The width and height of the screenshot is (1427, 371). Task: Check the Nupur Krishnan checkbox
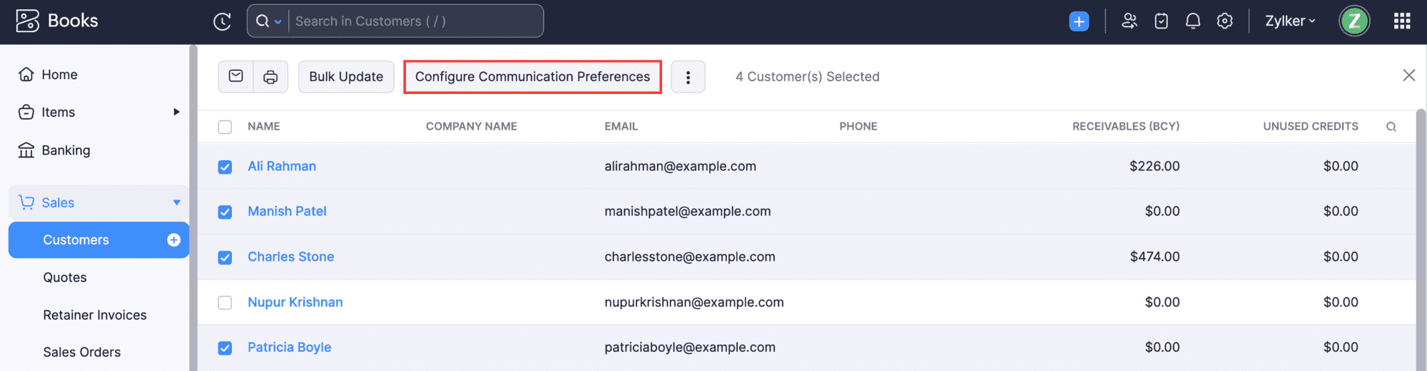225,303
